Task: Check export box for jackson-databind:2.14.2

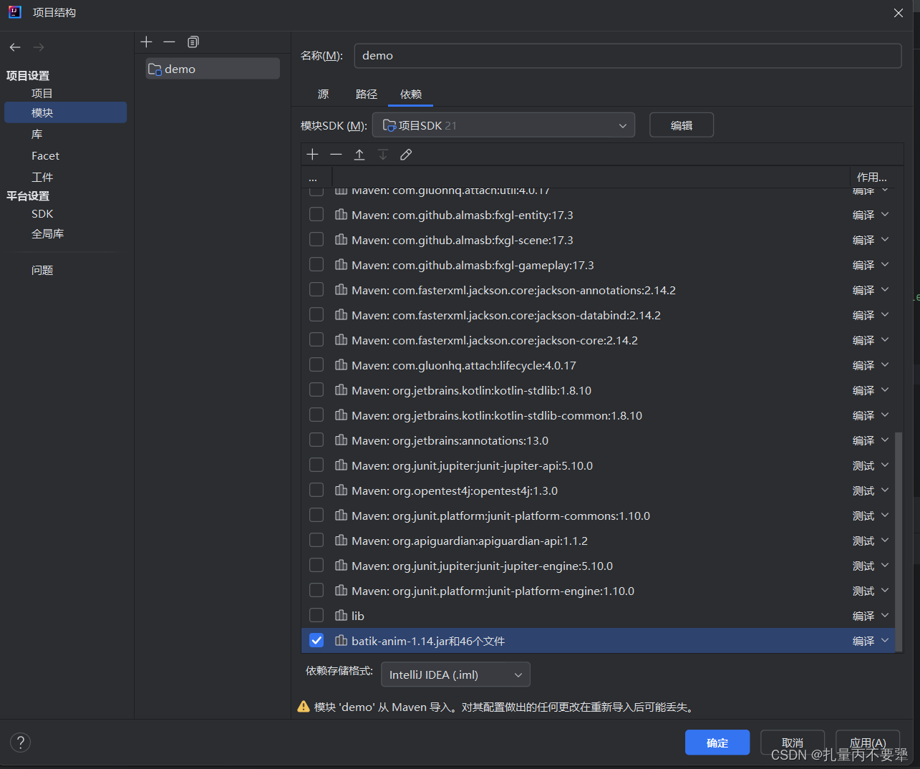Action: pos(316,314)
